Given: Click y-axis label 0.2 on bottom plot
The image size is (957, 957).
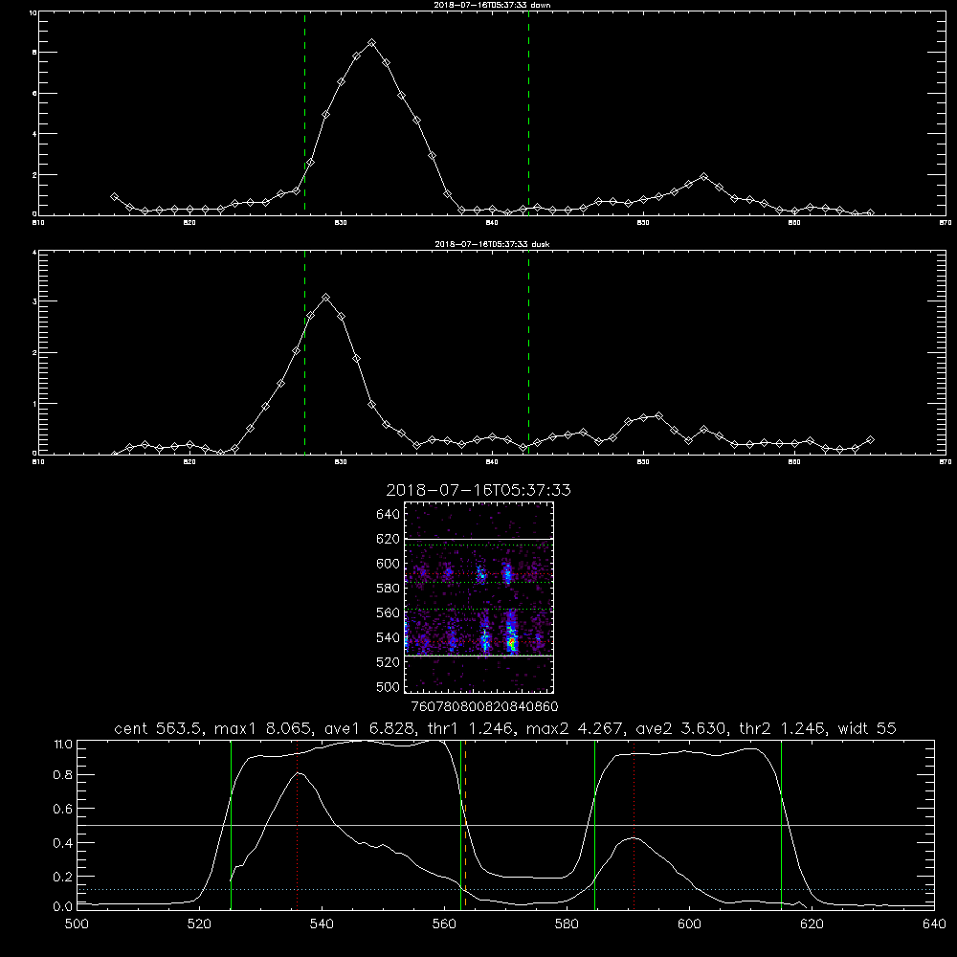Looking at the screenshot, I should click(63, 877).
